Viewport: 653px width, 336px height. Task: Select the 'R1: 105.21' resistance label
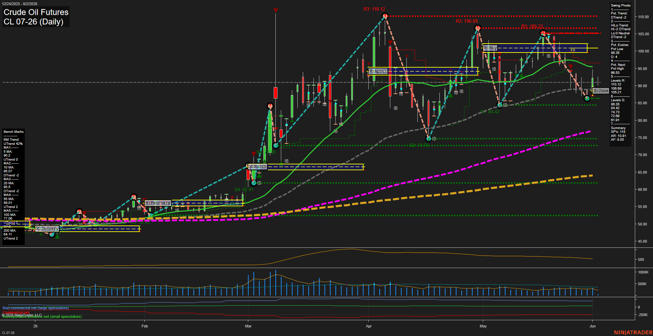click(532, 26)
